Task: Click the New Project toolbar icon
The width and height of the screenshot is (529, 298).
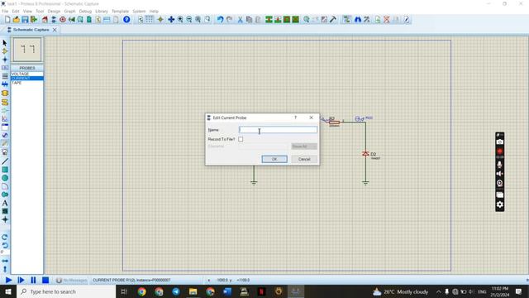Action: pos(7,20)
